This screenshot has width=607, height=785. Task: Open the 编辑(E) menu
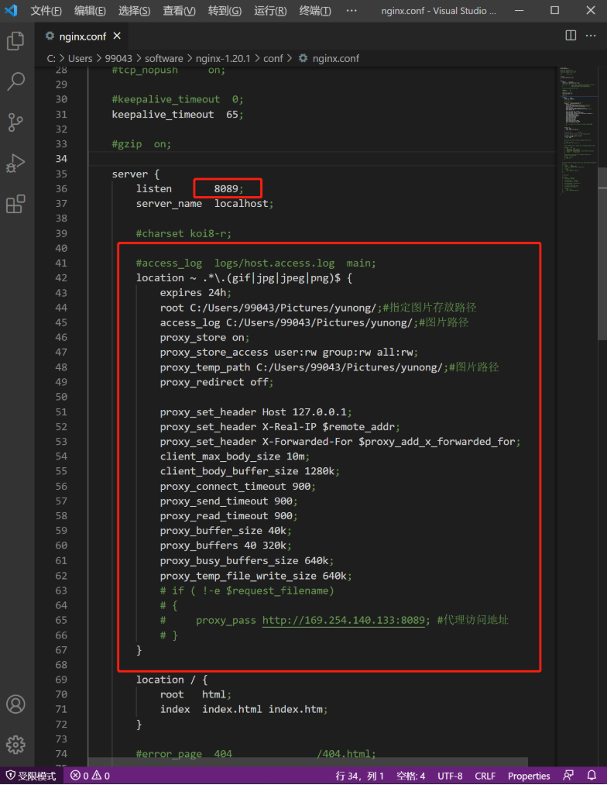pos(90,11)
